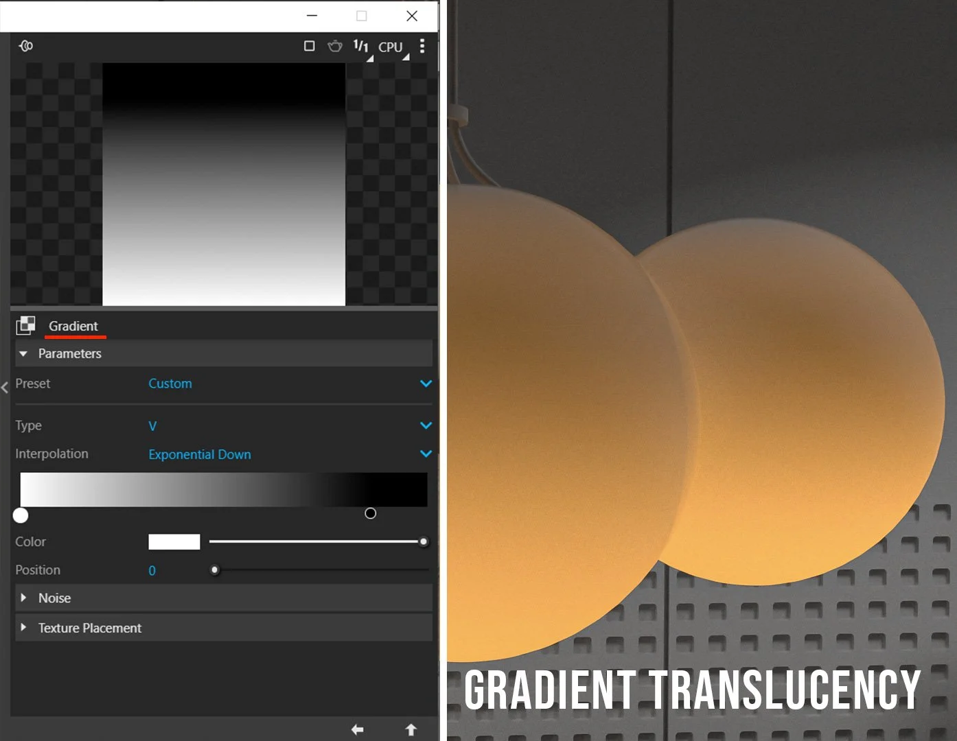957x741 pixels.
Task: Expand the Noise section
Action: pyautogui.click(x=23, y=598)
